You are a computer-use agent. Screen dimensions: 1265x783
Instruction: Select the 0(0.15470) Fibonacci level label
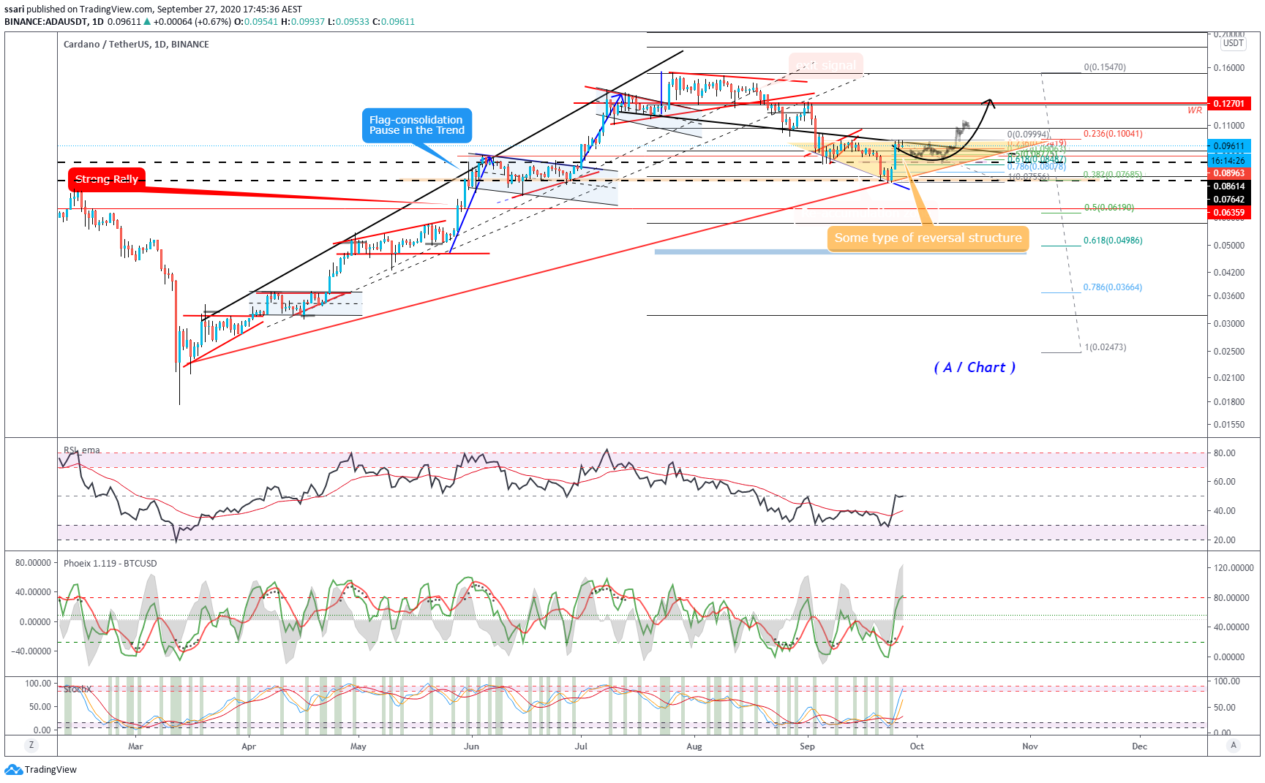pyautogui.click(x=1105, y=67)
